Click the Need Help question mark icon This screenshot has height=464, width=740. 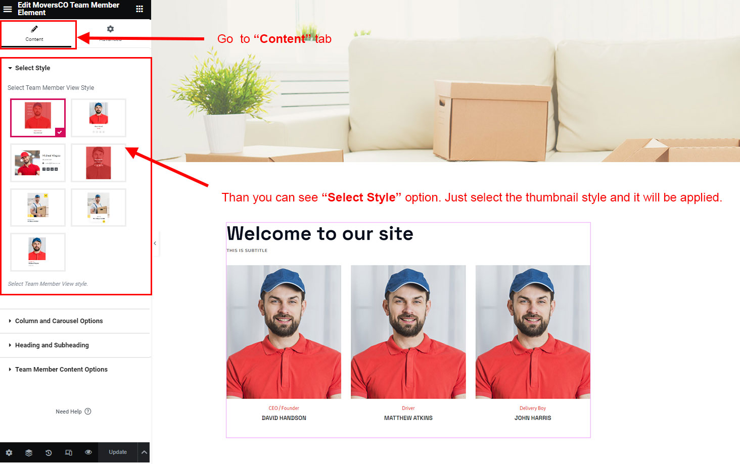pyautogui.click(x=88, y=411)
